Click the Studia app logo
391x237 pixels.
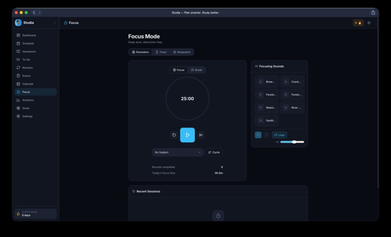pos(18,23)
